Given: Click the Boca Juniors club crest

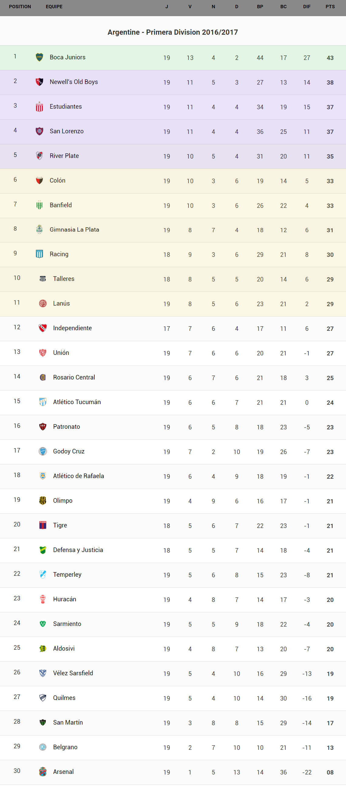Looking at the screenshot, I should [x=39, y=57].
